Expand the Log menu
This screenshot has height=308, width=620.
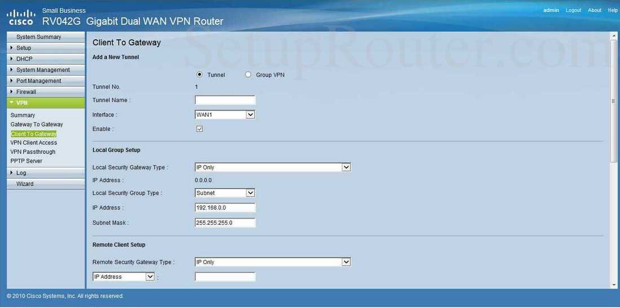pyautogui.click(x=46, y=173)
